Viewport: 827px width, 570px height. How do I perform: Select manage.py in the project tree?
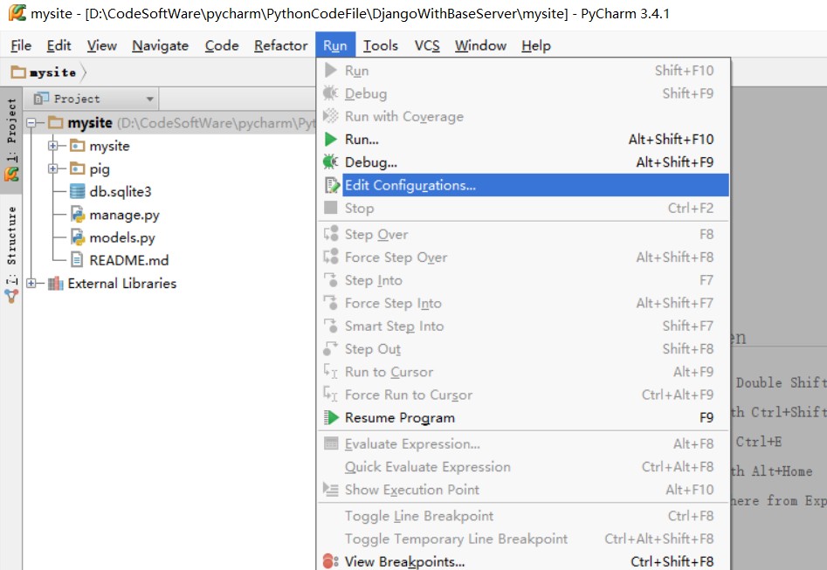coord(125,215)
